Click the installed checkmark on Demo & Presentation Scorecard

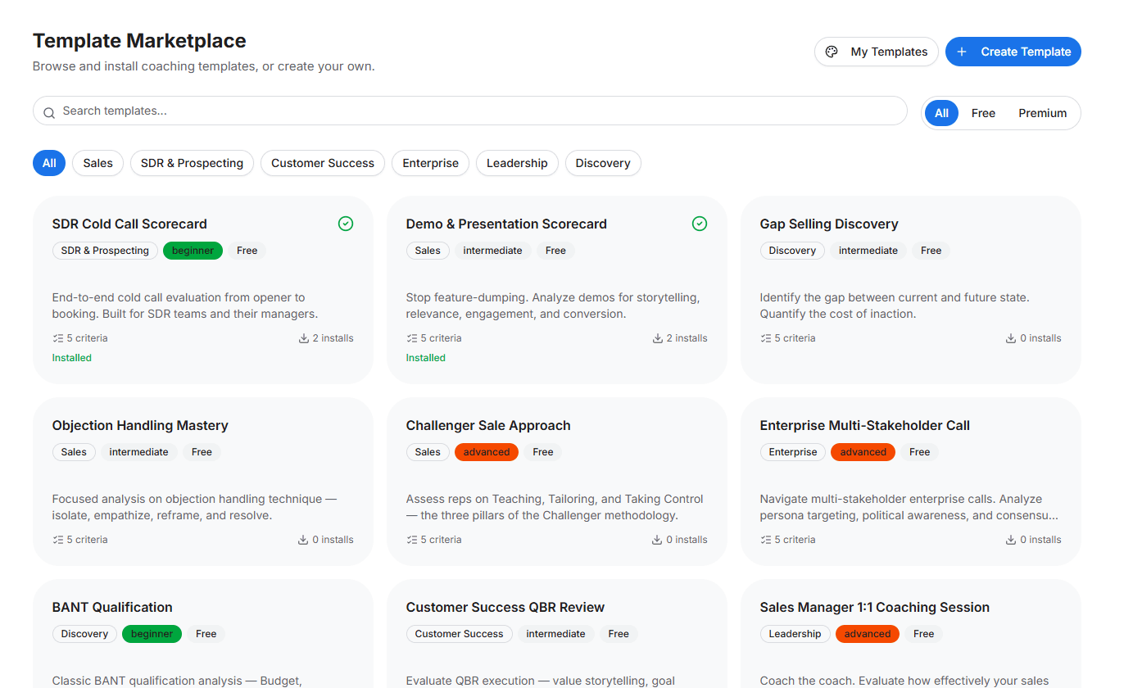pyautogui.click(x=700, y=223)
